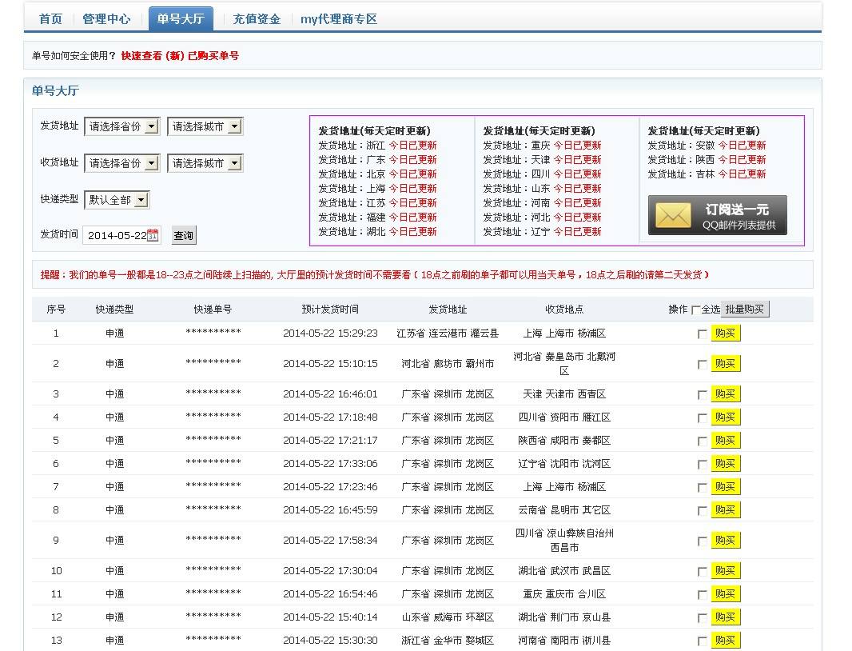Image resolution: width=852 pixels, height=651 pixels.
Task: Click the address 江苏省 连云港市 灌云县
Action: (448, 333)
